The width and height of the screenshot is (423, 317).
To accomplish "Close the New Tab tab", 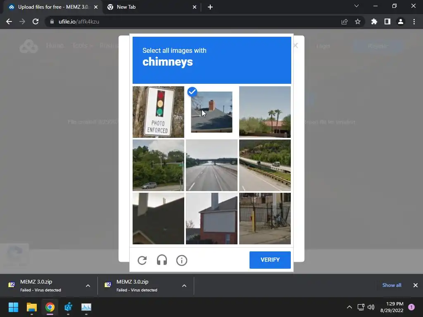I will (195, 7).
